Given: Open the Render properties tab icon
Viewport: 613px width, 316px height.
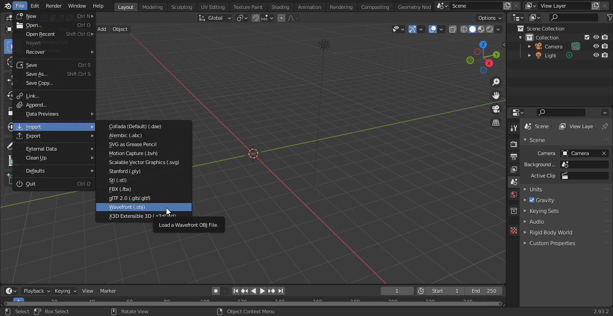Looking at the screenshot, I should [x=514, y=144].
